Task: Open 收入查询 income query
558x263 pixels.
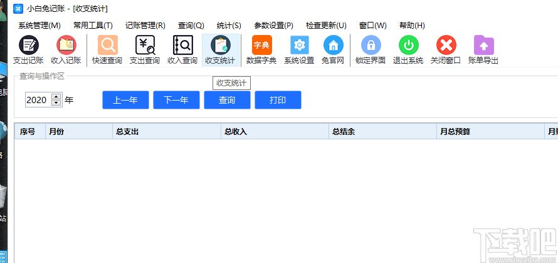Action: (182, 50)
